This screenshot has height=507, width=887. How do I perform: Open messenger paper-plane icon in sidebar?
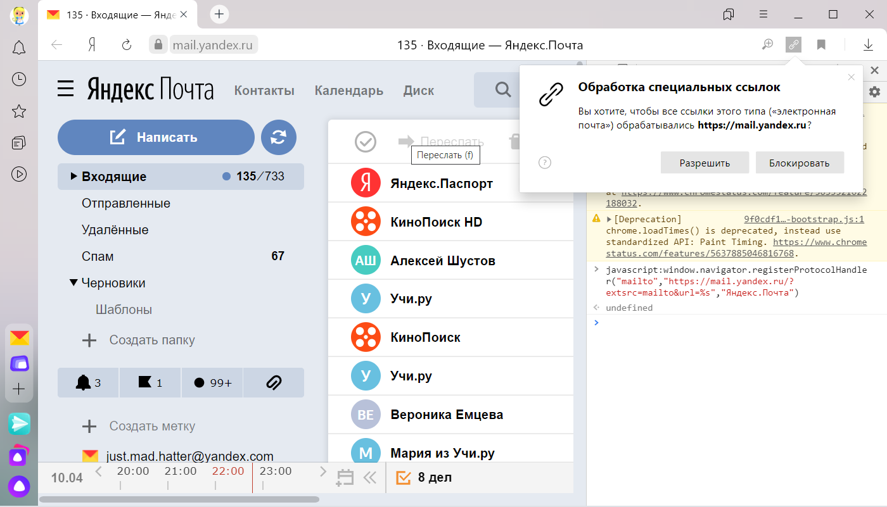19,423
